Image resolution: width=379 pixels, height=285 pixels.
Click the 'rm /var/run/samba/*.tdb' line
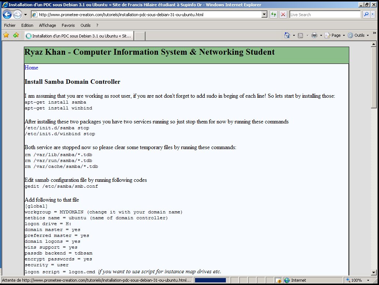(x=58, y=160)
